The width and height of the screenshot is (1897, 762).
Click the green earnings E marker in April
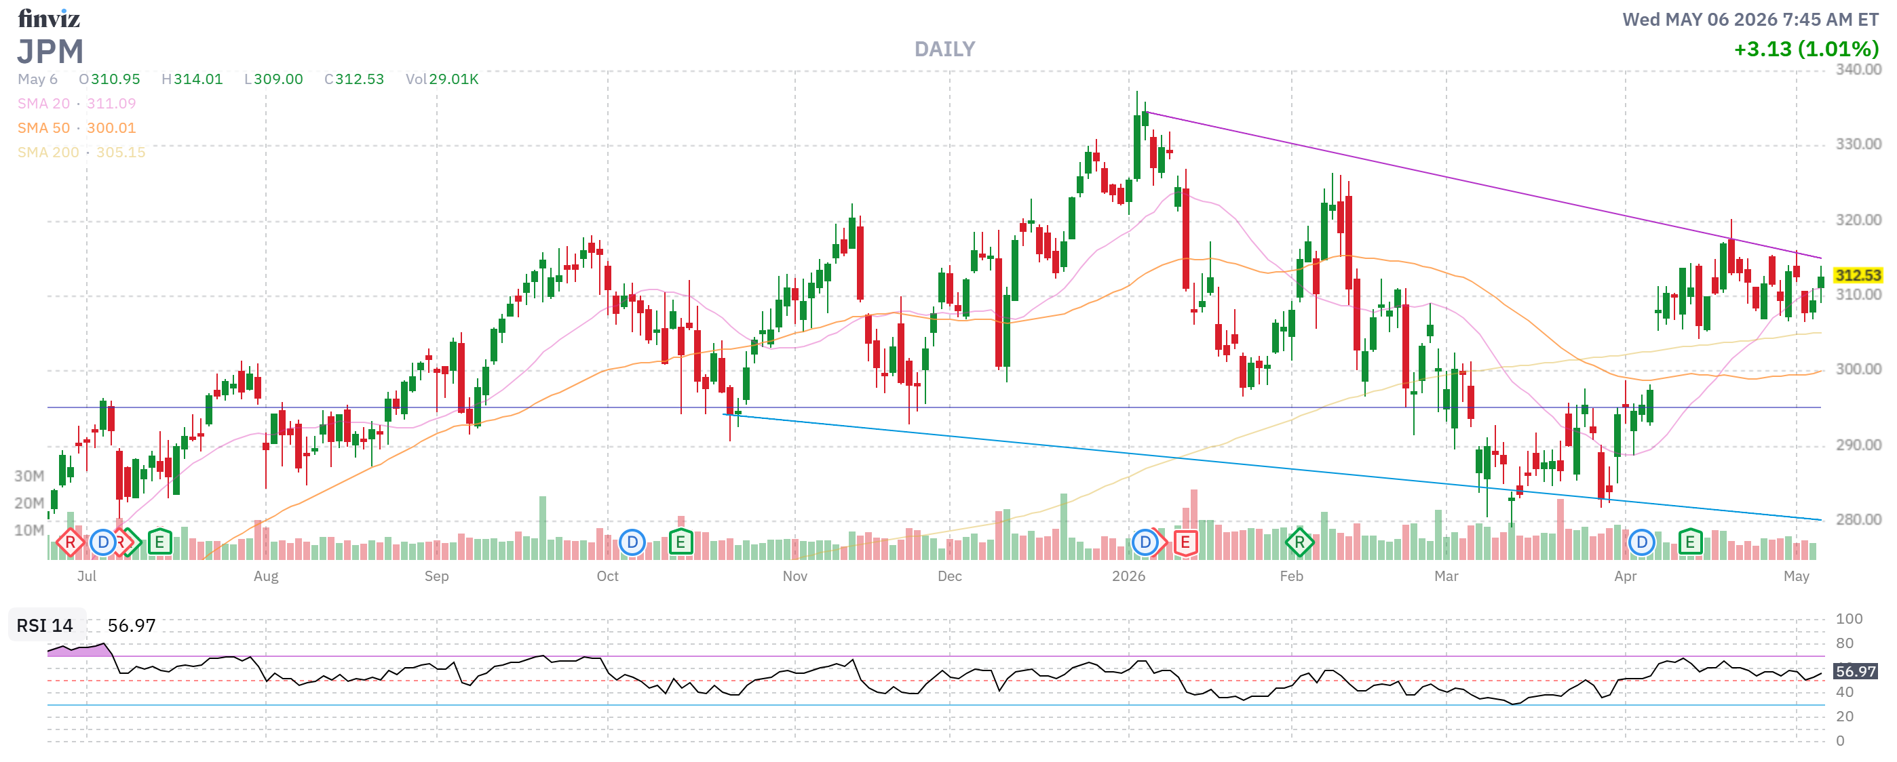click(x=1690, y=543)
